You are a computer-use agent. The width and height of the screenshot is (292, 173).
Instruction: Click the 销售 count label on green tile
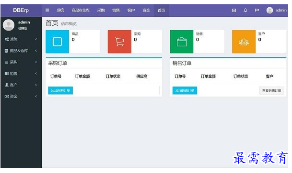(199, 34)
